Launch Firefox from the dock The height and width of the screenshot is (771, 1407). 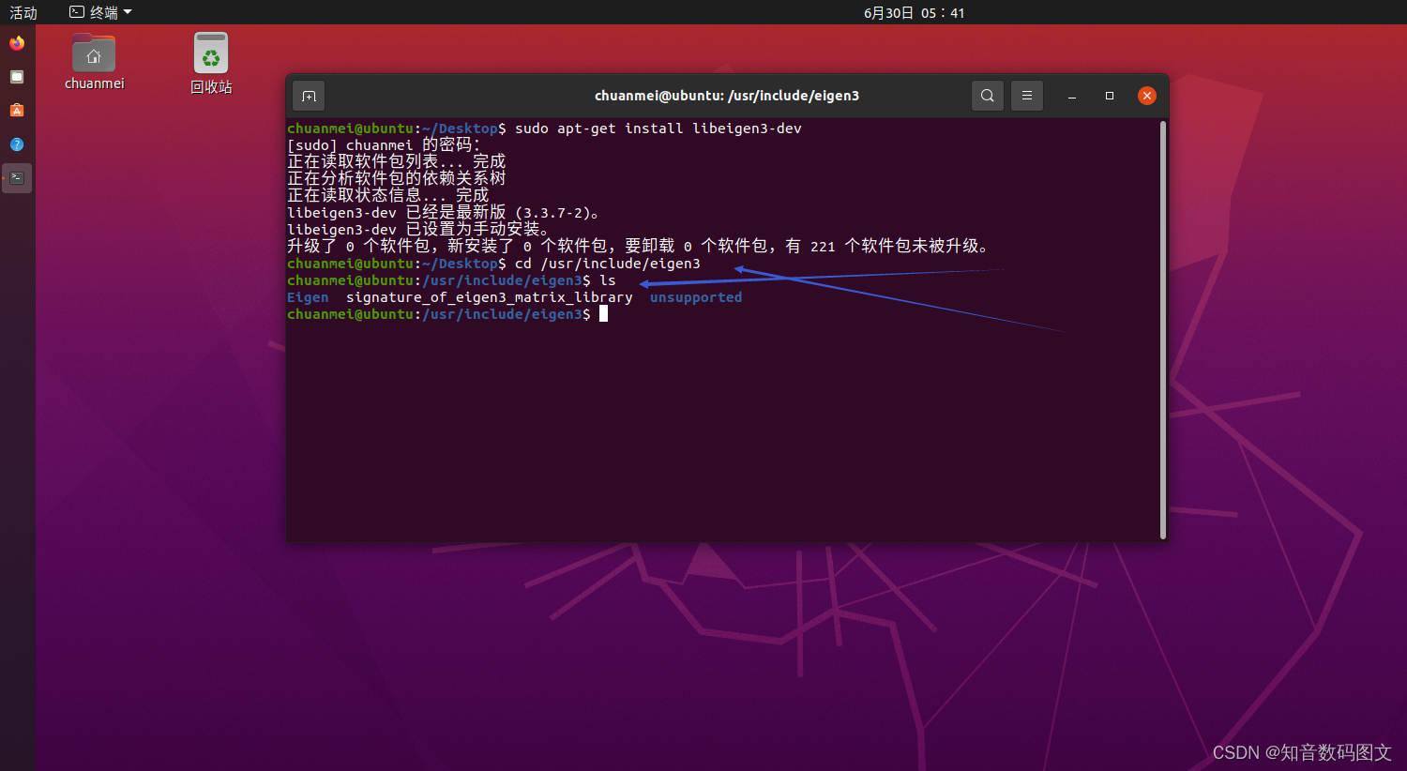pos(16,42)
